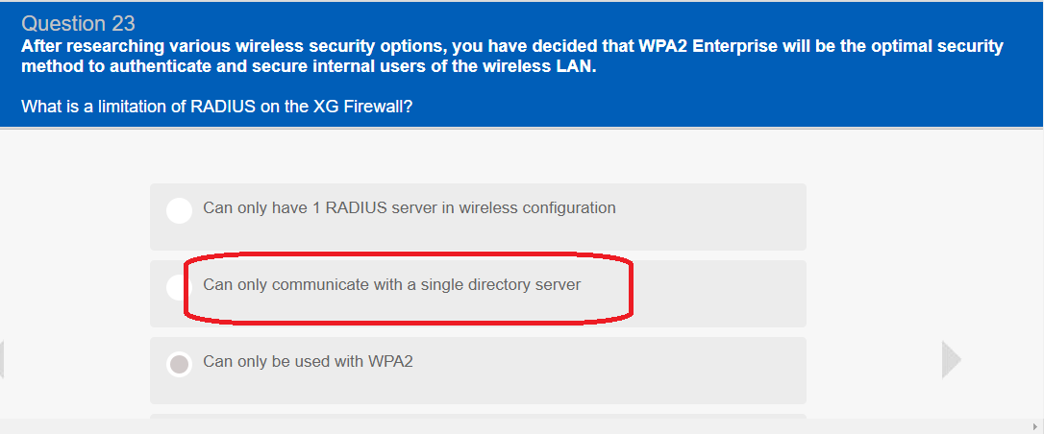Go to next question using right arrow
This screenshot has height=434, width=1044.
pyautogui.click(x=951, y=359)
